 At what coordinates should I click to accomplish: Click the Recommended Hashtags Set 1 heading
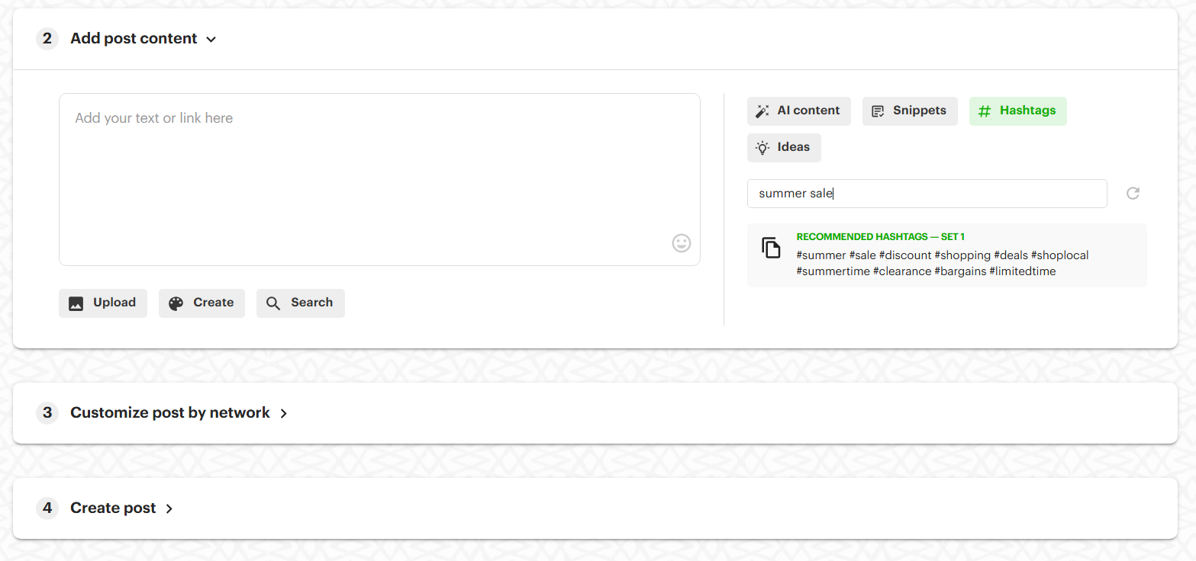[x=880, y=237]
